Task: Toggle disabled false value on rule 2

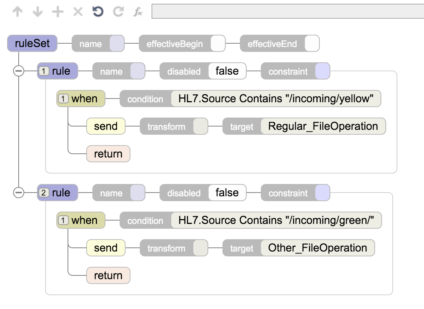Action: pyautogui.click(x=227, y=193)
